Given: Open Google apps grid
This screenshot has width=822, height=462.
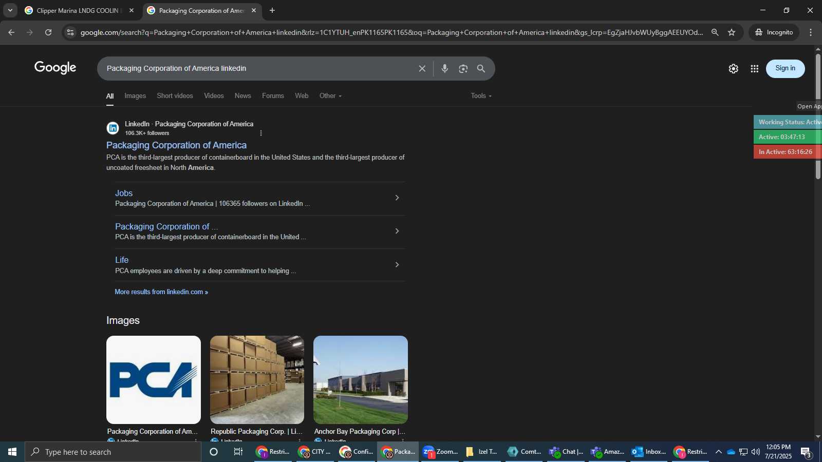Looking at the screenshot, I should (x=754, y=68).
